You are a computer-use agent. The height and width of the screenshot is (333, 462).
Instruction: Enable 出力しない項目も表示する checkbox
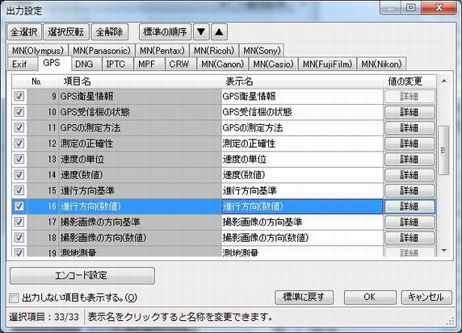[14, 298]
